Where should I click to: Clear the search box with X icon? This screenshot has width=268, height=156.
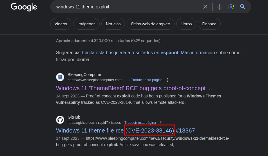point(205,7)
